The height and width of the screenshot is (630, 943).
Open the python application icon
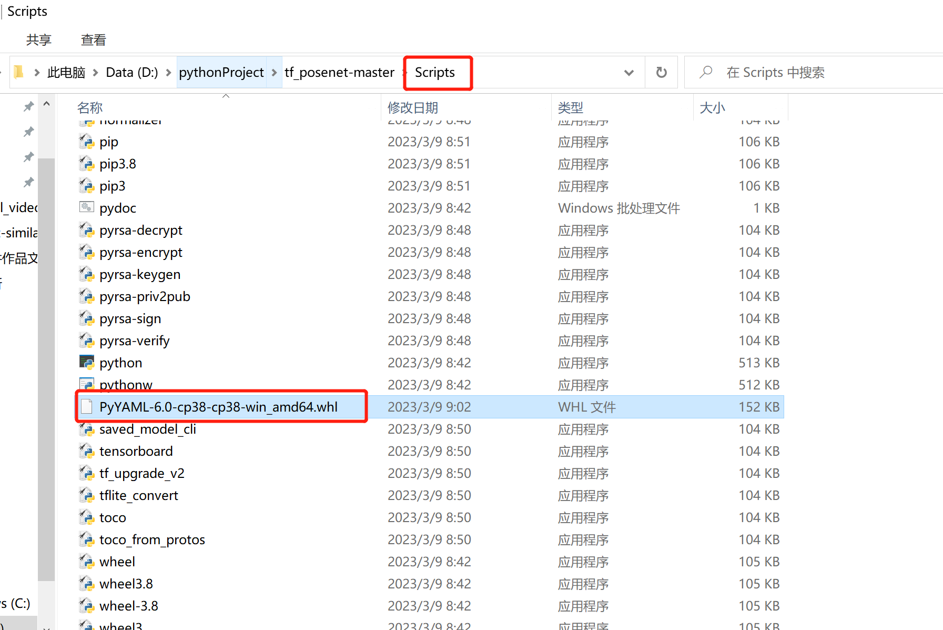coord(120,362)
